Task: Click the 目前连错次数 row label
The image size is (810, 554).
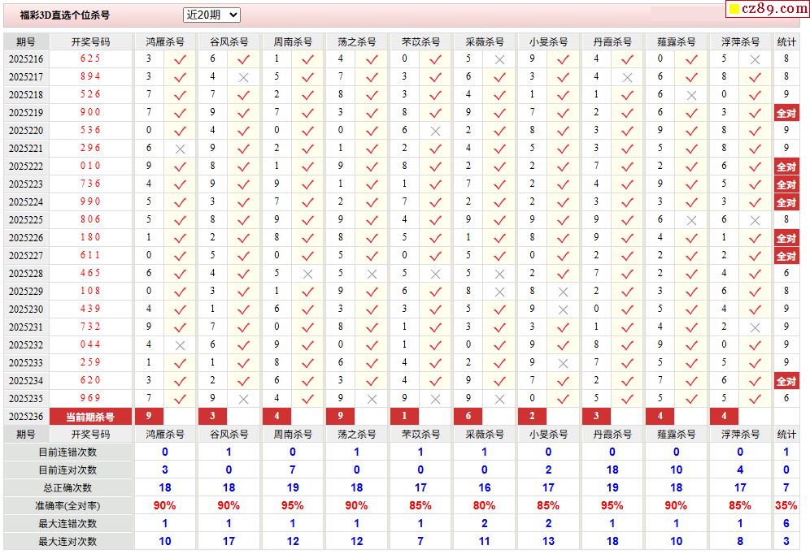Action: click(x=67, y=452)
